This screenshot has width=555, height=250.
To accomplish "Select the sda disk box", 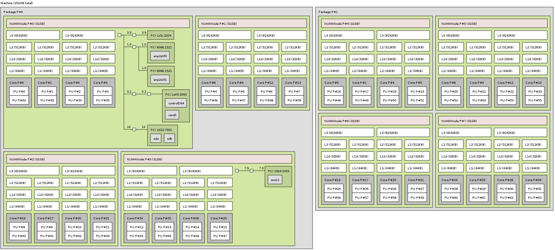I will tap(156, 139).
